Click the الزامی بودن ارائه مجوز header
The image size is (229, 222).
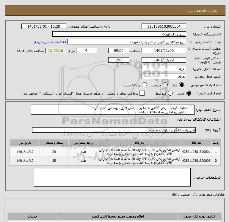(x=200, y=216)
